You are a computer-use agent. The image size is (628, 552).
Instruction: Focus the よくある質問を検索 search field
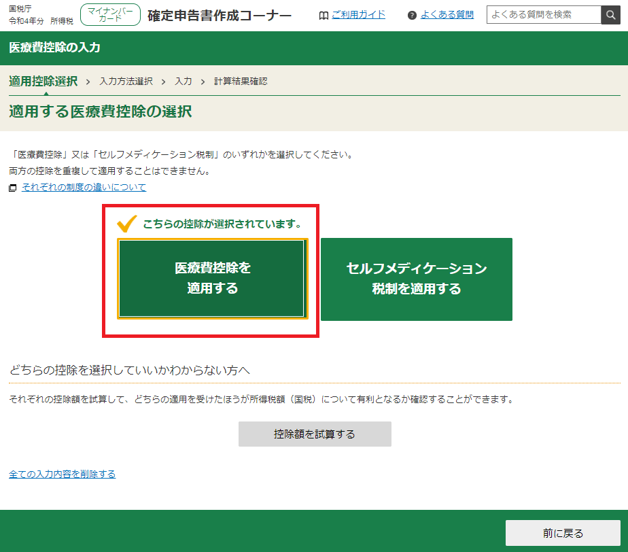tap(544, 15)
